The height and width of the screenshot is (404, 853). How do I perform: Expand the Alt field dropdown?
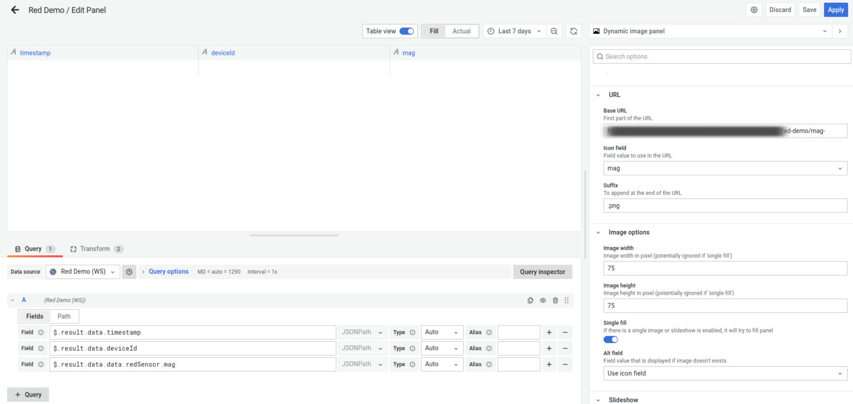[725, 373]
